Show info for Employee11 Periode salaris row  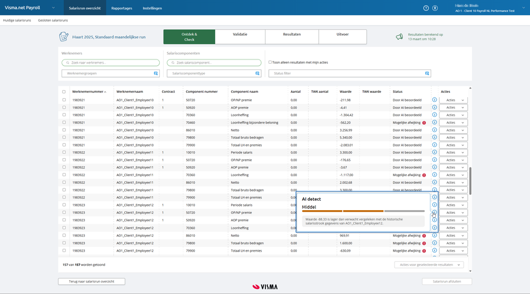(434, 152)
